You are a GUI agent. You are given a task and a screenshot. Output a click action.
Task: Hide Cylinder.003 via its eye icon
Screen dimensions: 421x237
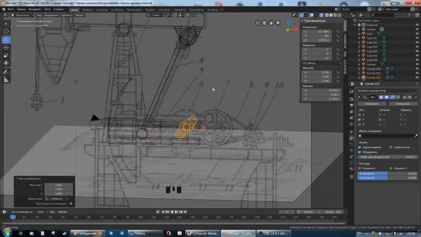coord(417,78)
